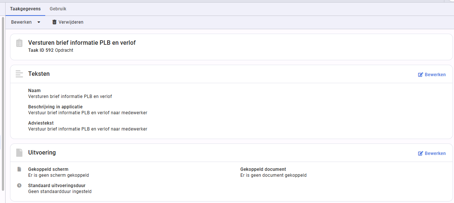Click the left vertical scrollbar

click(3, 104)
